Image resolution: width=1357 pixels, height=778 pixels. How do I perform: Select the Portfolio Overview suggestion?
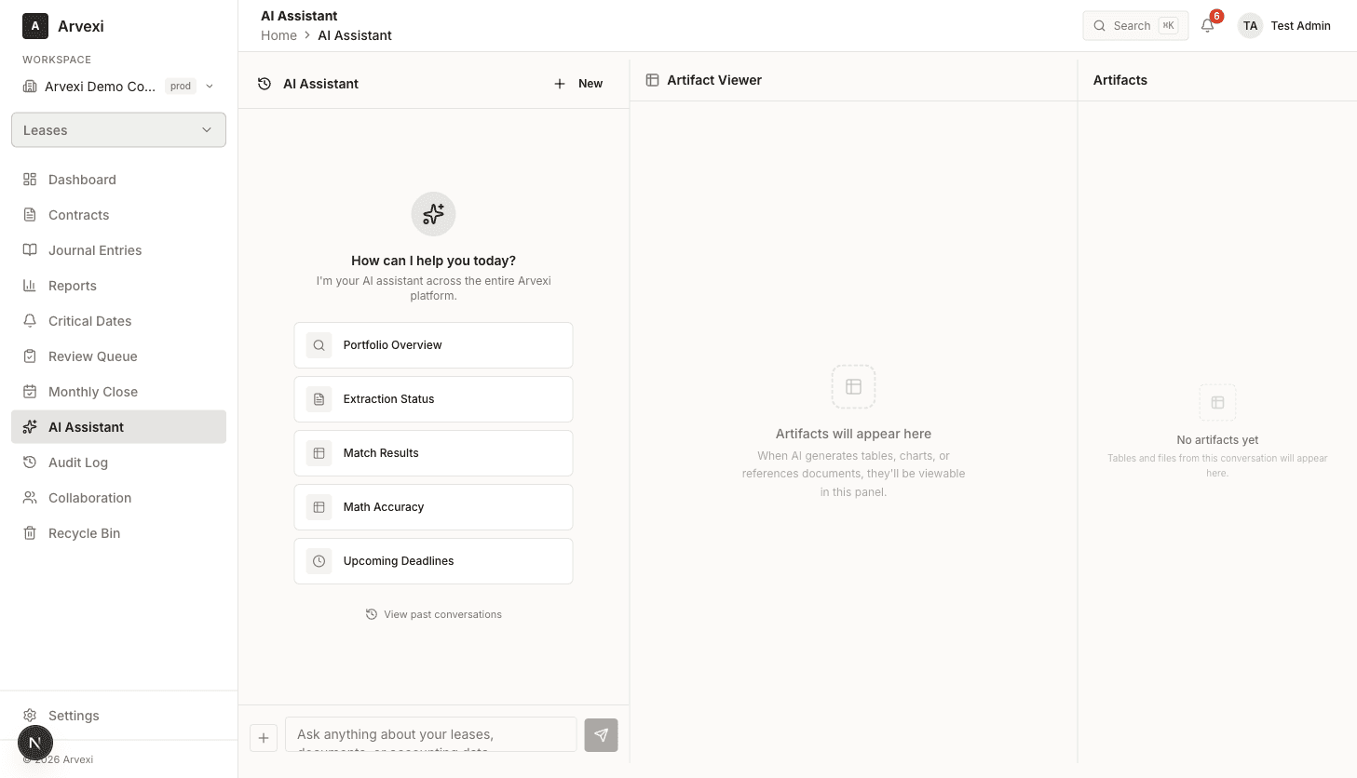pos(433,344)
